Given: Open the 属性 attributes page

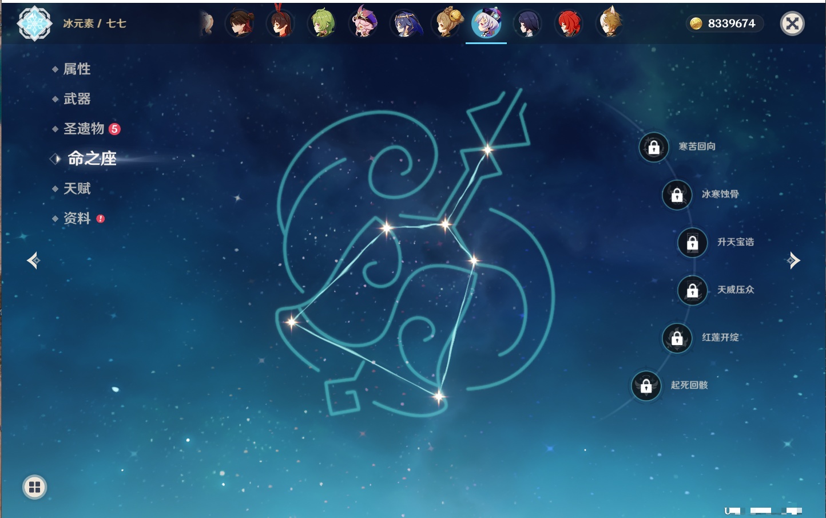Looking at the screenshot, I should [x=77, y=69].
